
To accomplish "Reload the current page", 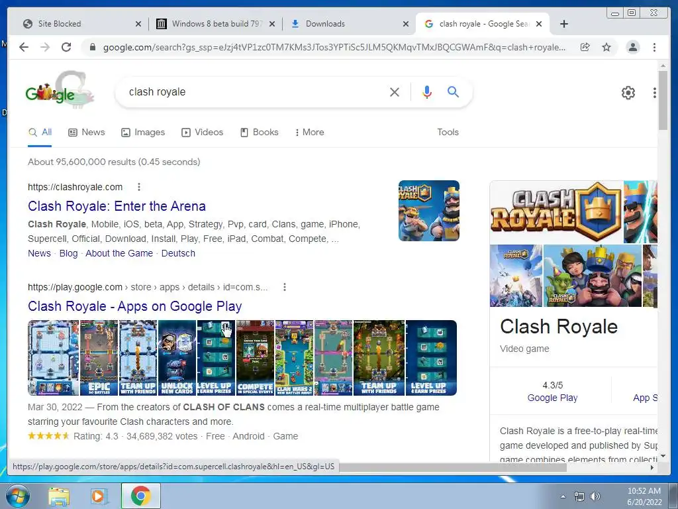I will 66,47.
